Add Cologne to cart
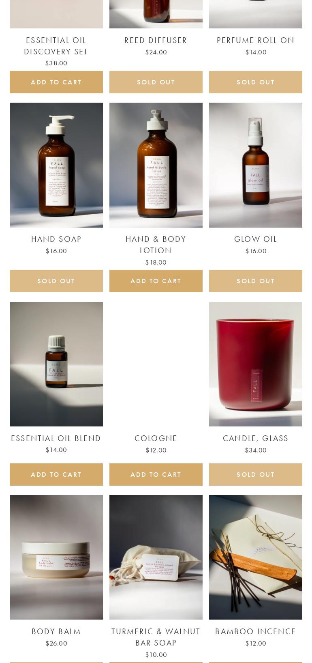Viewport: 312px width, 663px height. [x=156, y=474]
